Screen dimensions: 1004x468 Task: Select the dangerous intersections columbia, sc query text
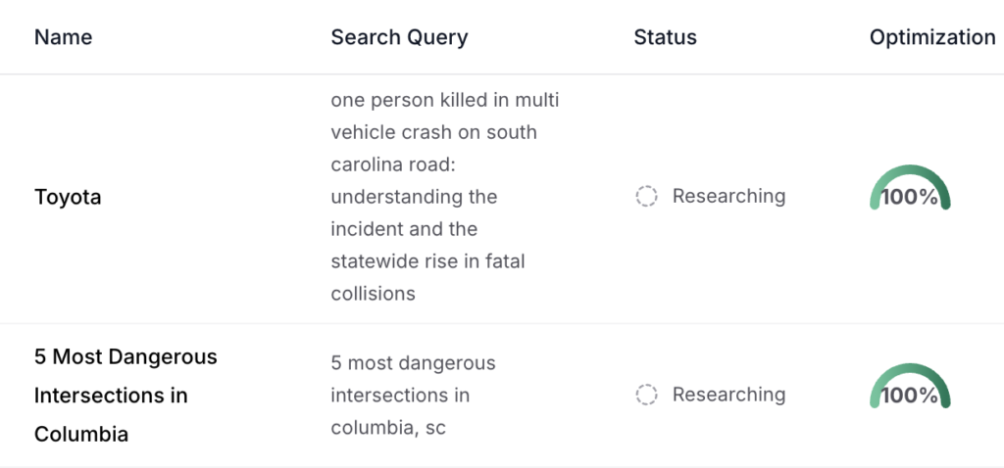pos(413,395)
